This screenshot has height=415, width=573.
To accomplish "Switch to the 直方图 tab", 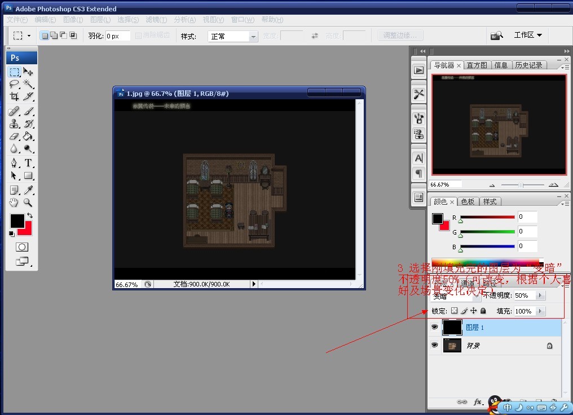I will click(477, 65).
